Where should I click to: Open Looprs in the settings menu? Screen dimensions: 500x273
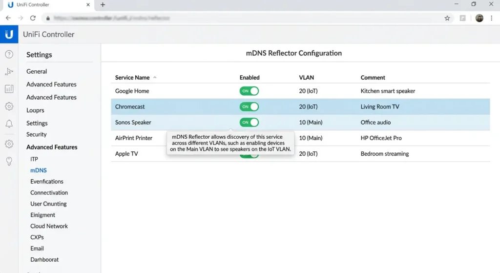[x=35, y=110]
